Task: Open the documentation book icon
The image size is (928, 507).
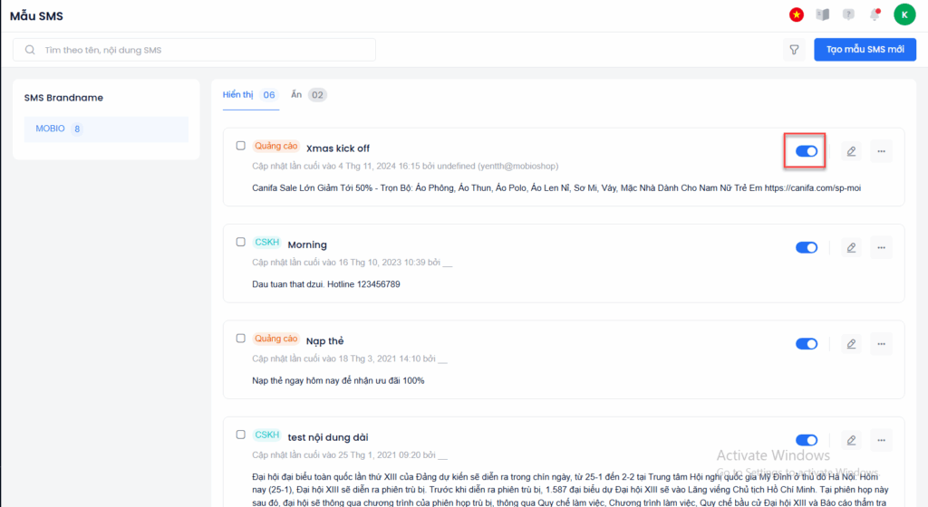Action: (x=823, y=14)
